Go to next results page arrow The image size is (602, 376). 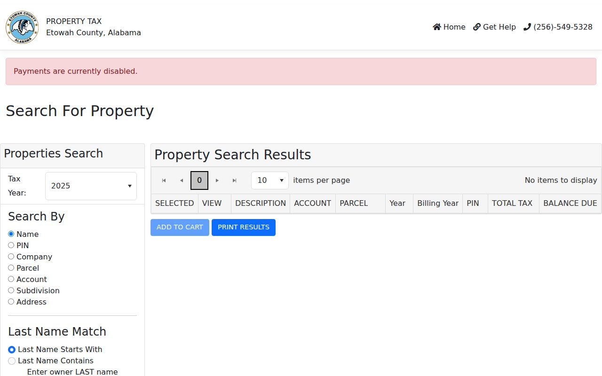click(217, 180)
